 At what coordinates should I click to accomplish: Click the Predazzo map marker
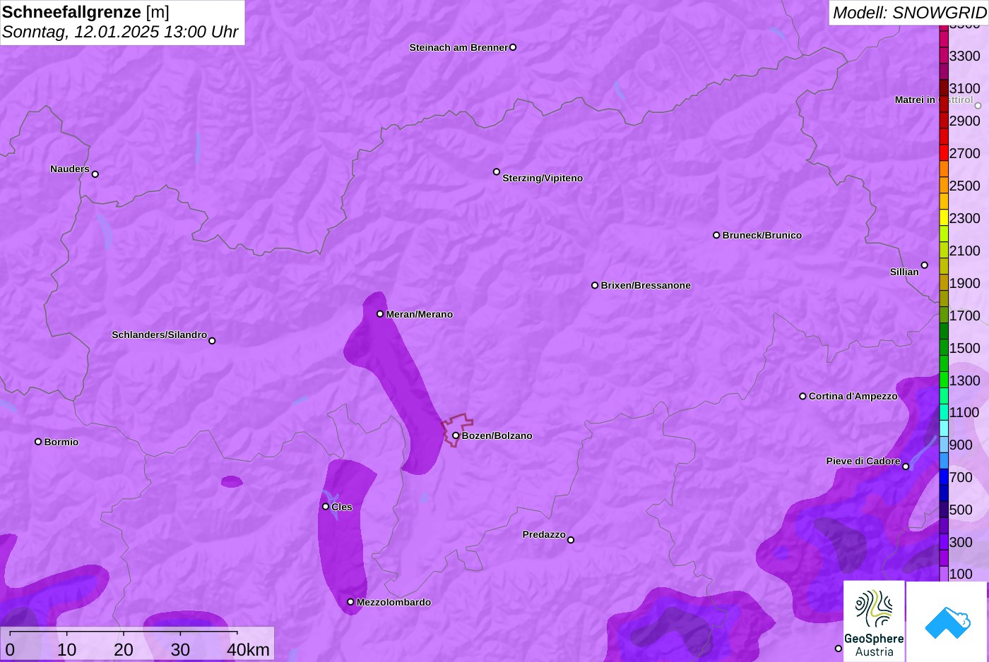click(x=571, y=540)
